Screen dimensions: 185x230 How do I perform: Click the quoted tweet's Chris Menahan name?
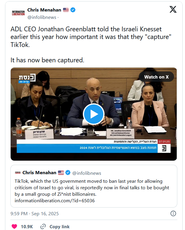(39, 173)
